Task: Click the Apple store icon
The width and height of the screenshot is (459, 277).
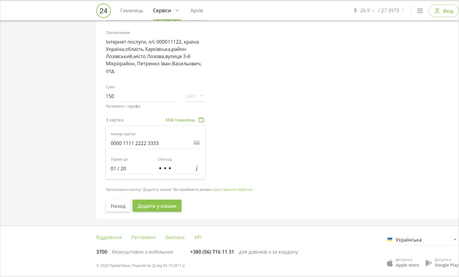Action: coord(390,263)
